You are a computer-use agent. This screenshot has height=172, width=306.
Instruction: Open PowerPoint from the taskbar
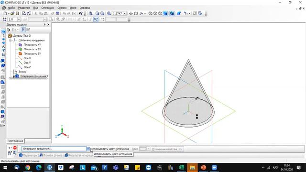[x=203, y=168]
